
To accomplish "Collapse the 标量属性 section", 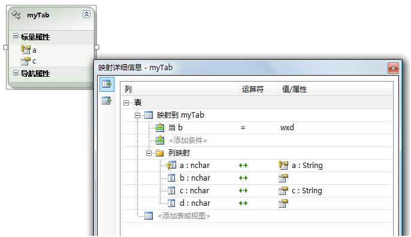I will coord(16,35).
